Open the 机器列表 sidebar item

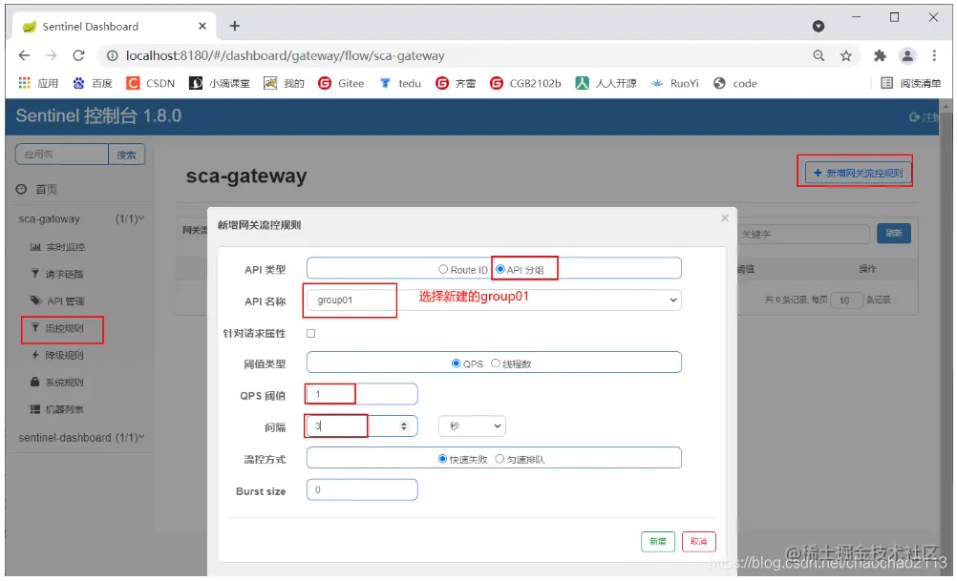57,409
